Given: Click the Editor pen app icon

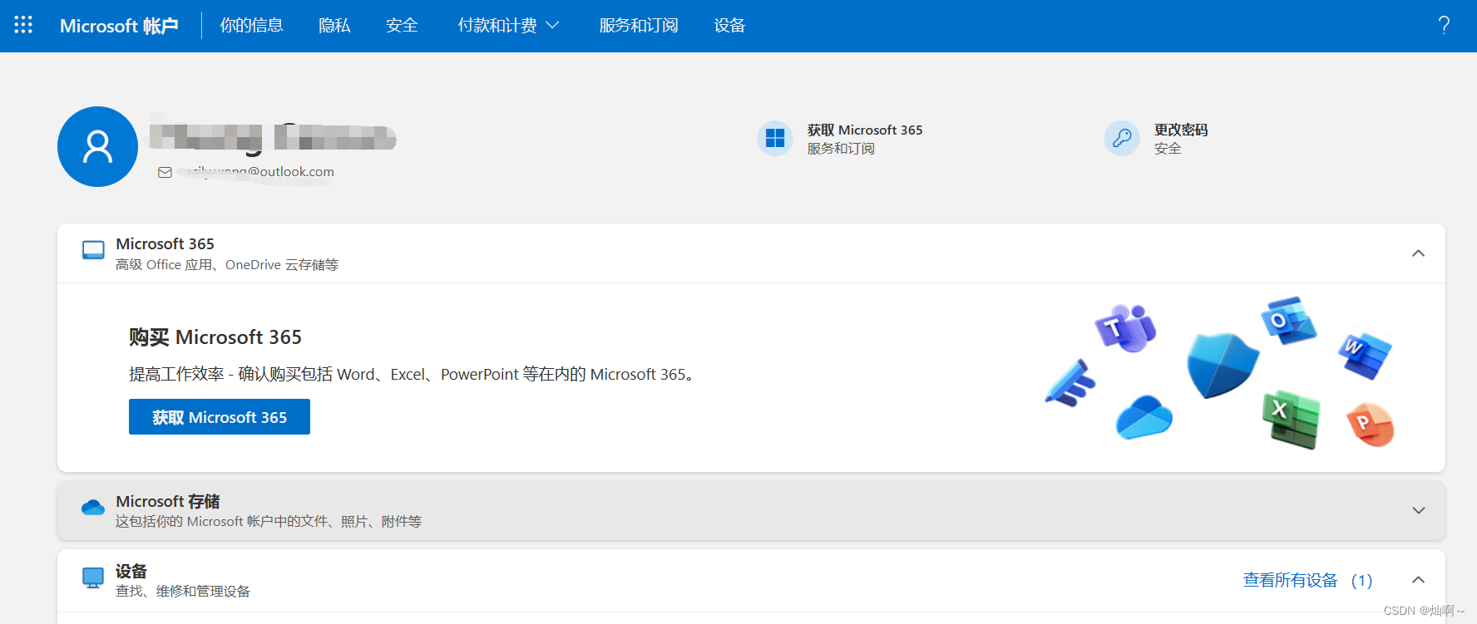Looking at the screenshot, I should click(1070, 383).
